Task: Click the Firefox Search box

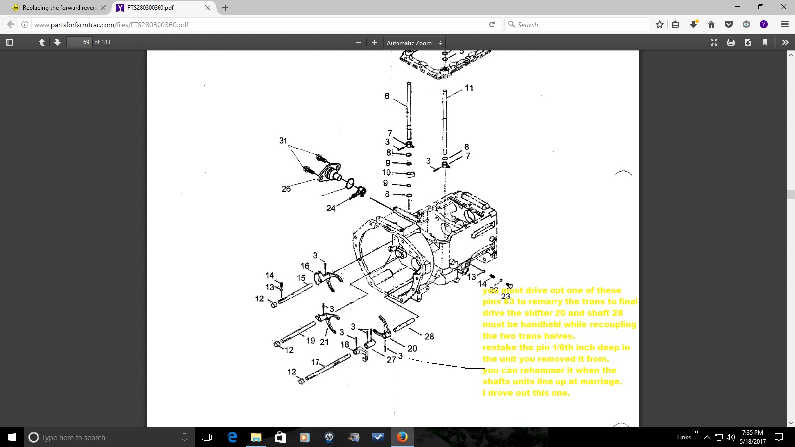Action: (x=579, y=24)
